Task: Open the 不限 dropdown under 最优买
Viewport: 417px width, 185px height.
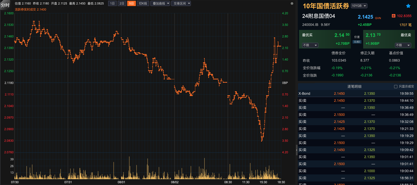Action: 310,45
